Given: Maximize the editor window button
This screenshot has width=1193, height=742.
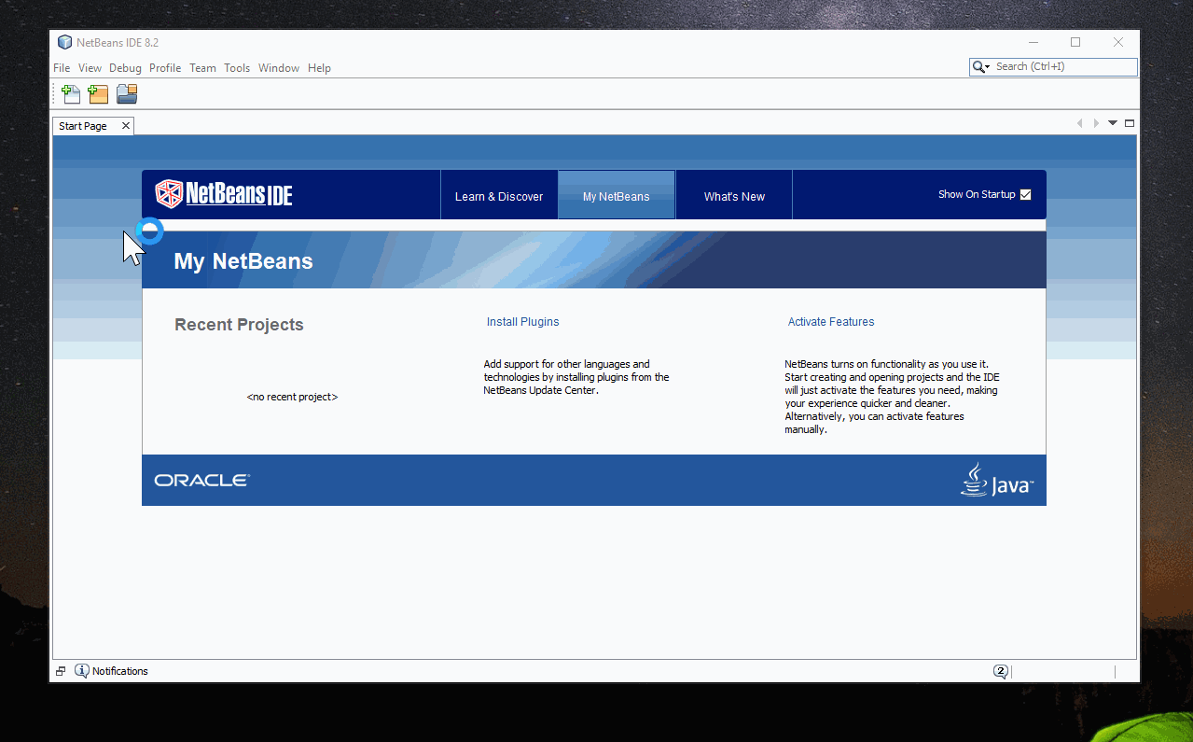Looking at the screenshot, I should tap(1130, 123).
